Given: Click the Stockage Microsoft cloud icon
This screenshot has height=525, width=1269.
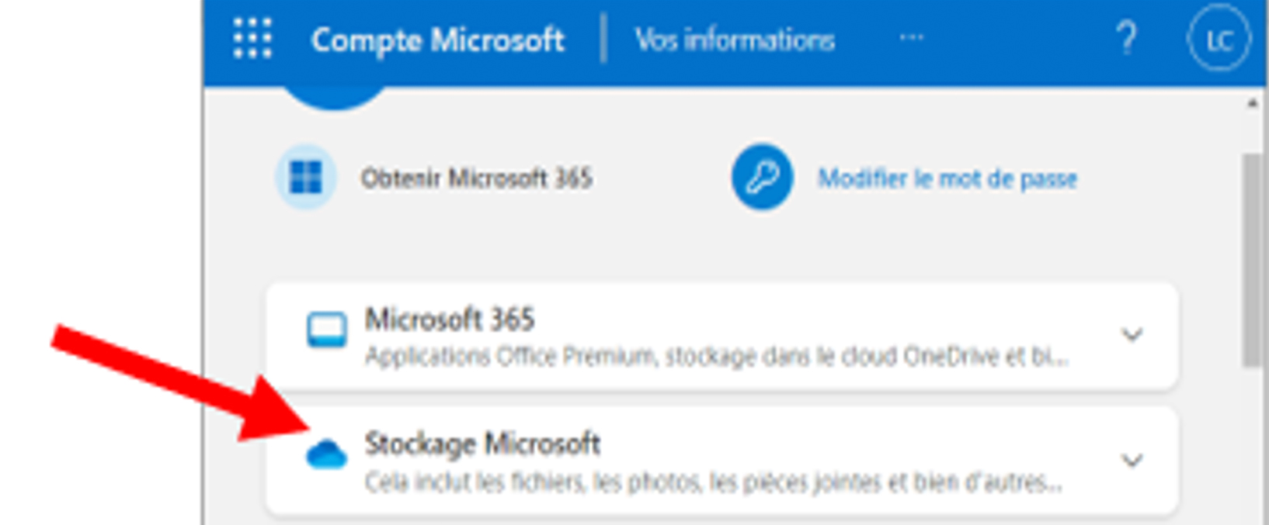Looking at the screenshot, I should coord(327,454).
